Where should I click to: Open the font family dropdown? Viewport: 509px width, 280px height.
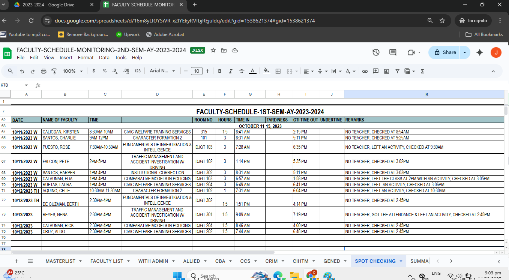162,71
